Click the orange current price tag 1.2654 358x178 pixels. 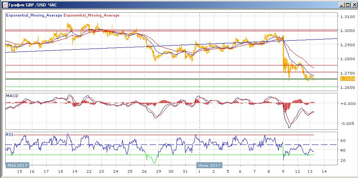347,79
